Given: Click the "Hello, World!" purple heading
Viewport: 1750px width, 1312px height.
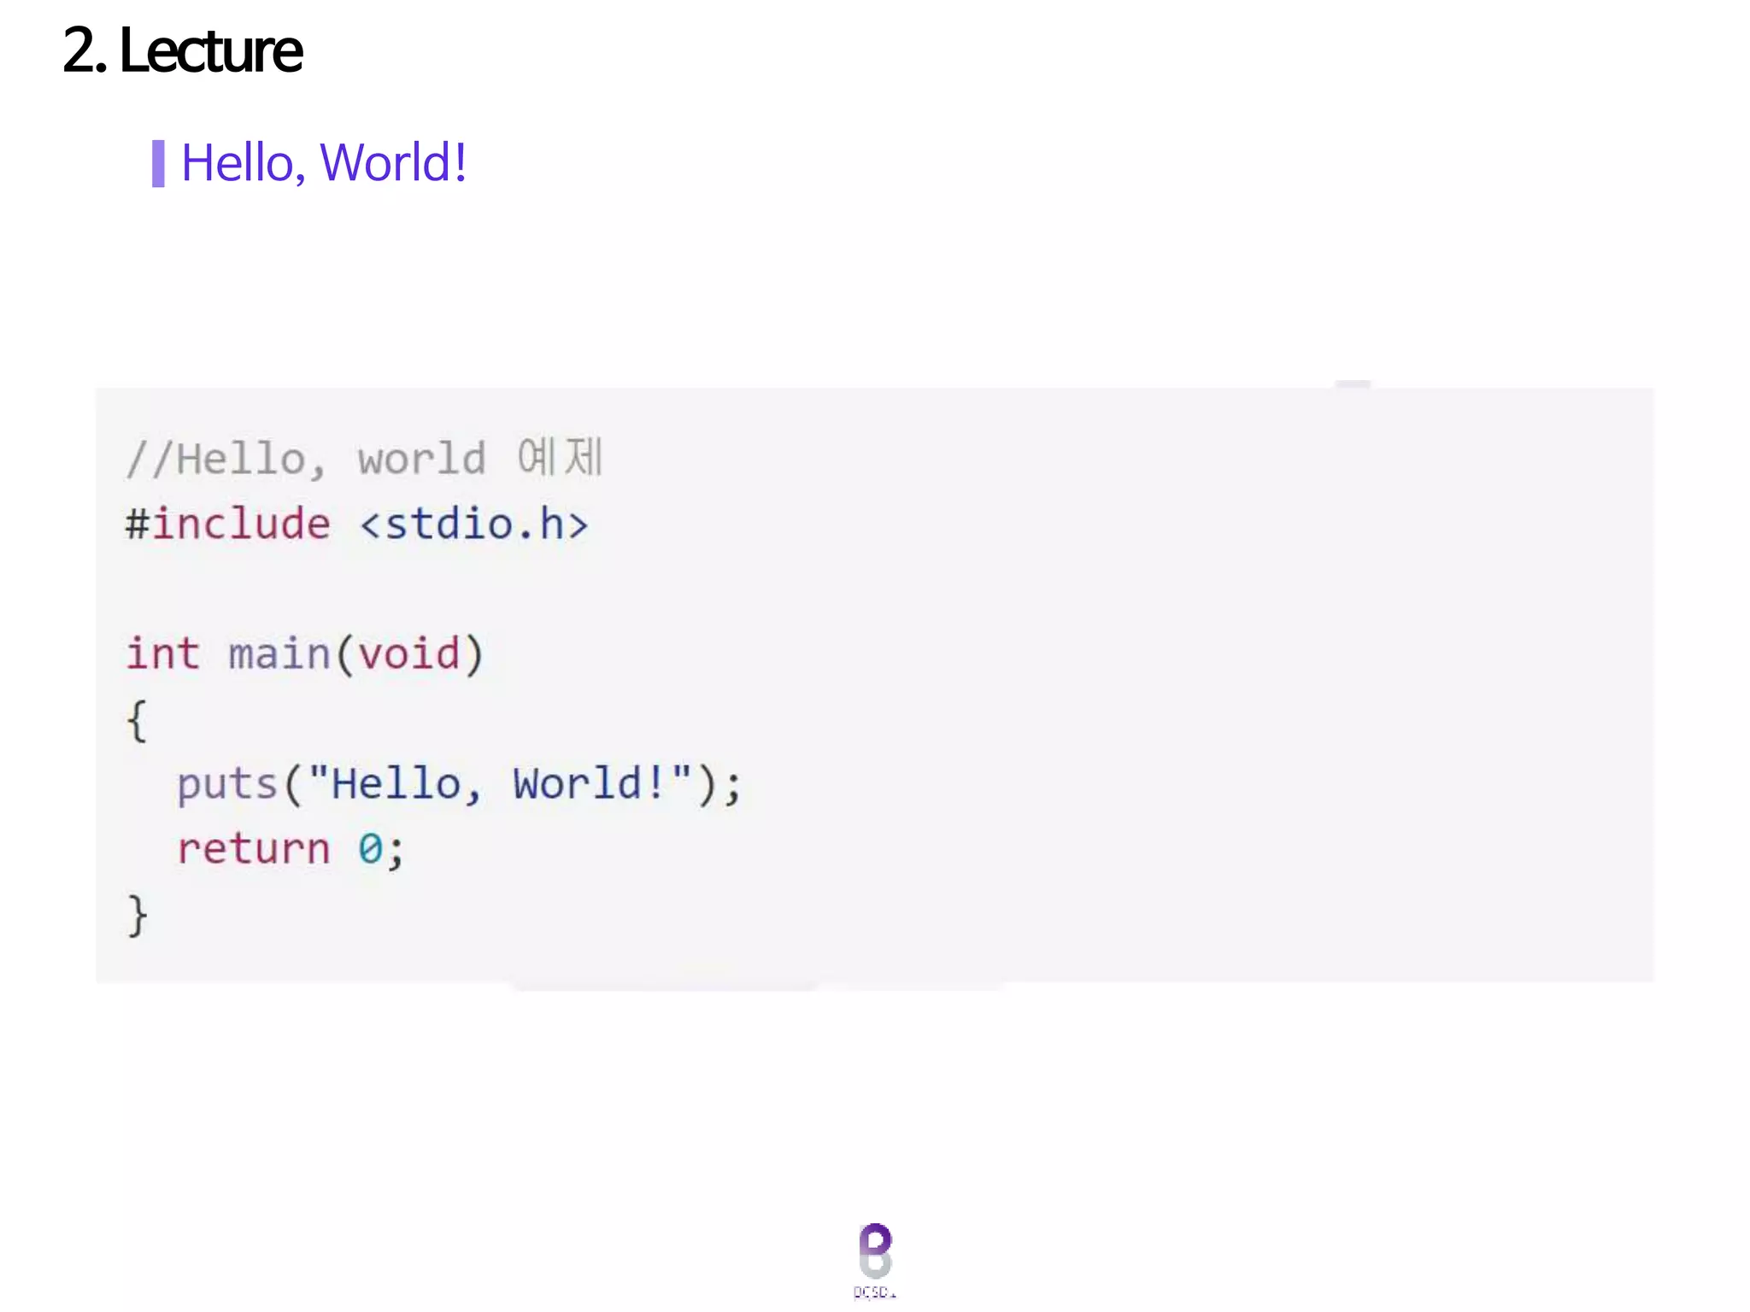Looking at the screenshot, I should pyautogui.click(x=324, y=162).
